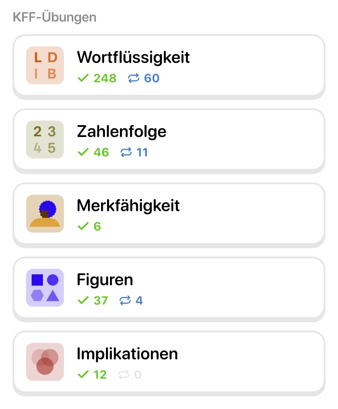Tap the Wortflüssigkeit letter tiles icon
Image resolution: width=338 pixels, height=409 pixels.
click(45, 65)
